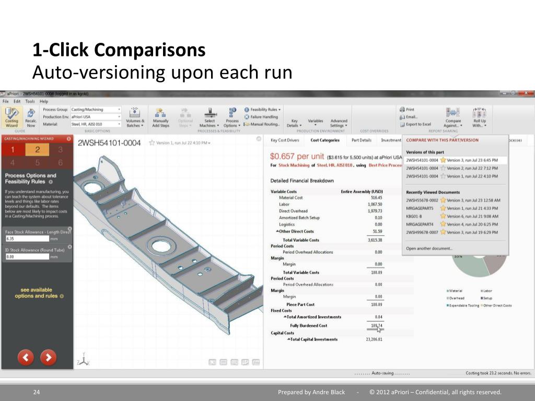Click the last view icon under 3D model
The height and width of the screenshot is (401, 535).
coord(256,362)
